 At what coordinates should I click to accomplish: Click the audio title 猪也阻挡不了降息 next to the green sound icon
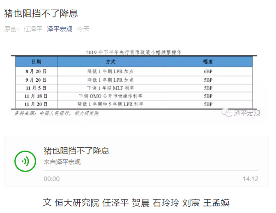[x=76, y=151]
